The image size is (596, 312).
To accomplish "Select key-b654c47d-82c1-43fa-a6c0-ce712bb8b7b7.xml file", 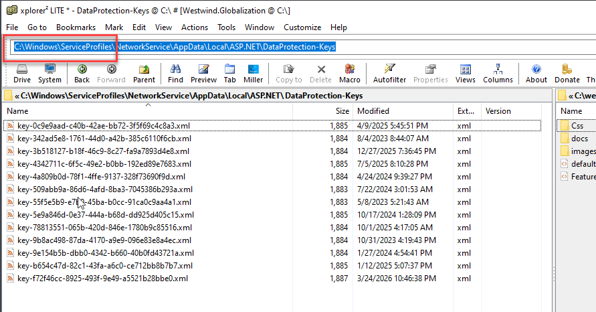I will pyautogui.click(x=105, y=266).
